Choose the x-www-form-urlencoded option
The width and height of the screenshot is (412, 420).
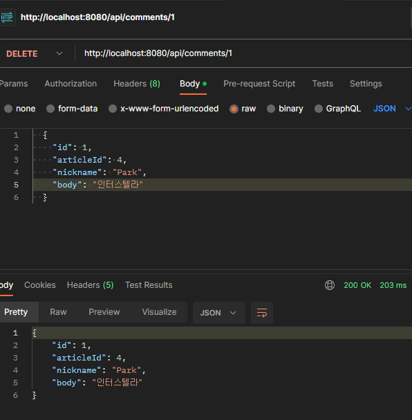coord(113,109)
